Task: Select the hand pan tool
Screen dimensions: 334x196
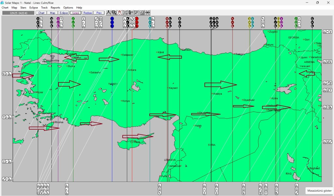Action: coord(120,13)
